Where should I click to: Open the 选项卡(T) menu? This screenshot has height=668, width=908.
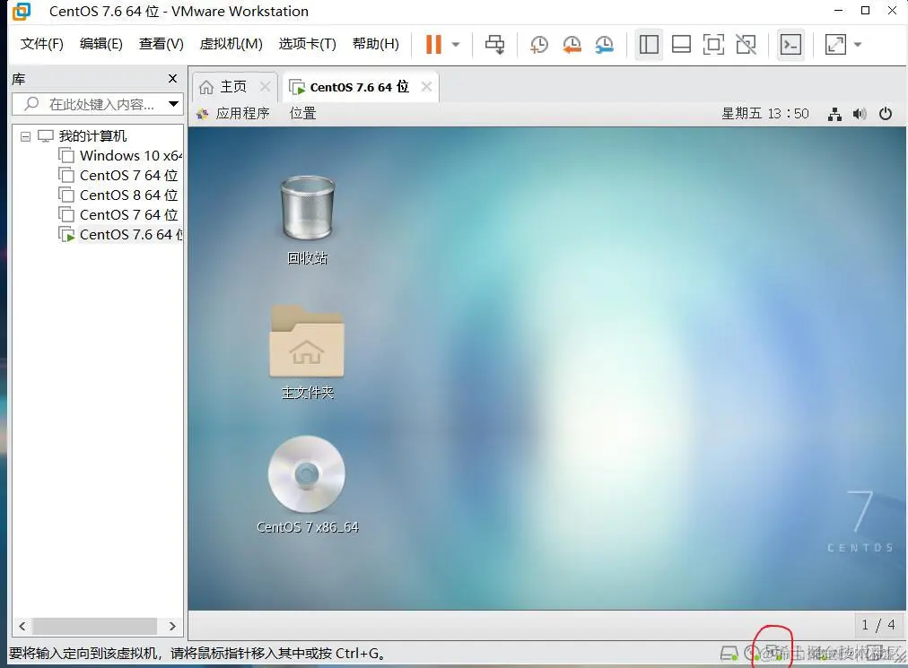click(307, 44)
